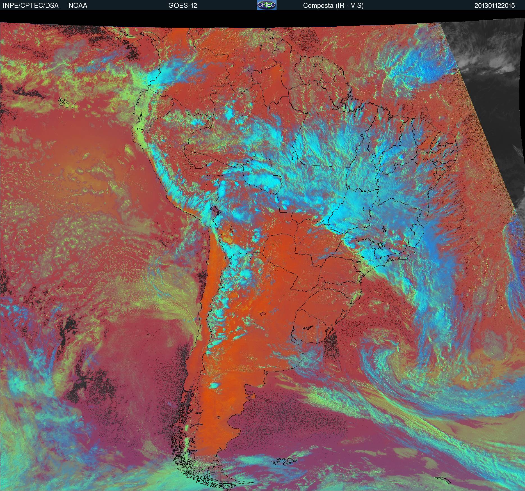This screenshot has width=525, height=491.
Task: Select the NOAA label in the header
Action: click(x=78, y=6)
